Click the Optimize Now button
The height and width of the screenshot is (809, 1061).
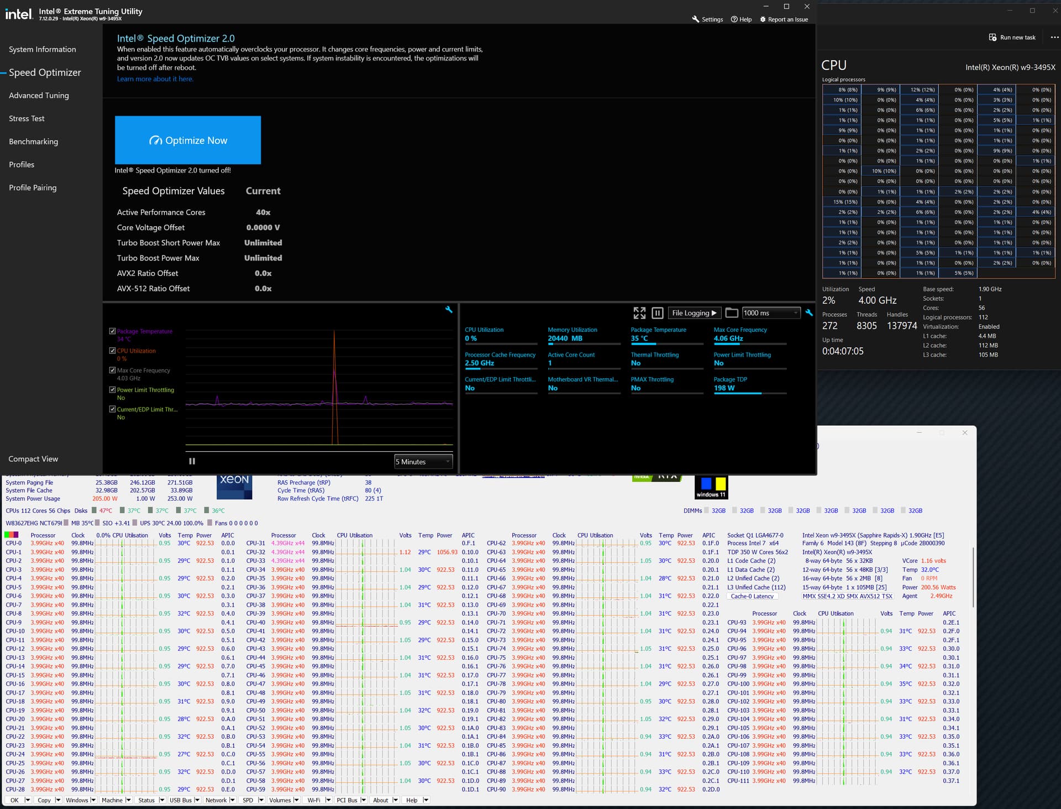point(188,140)
